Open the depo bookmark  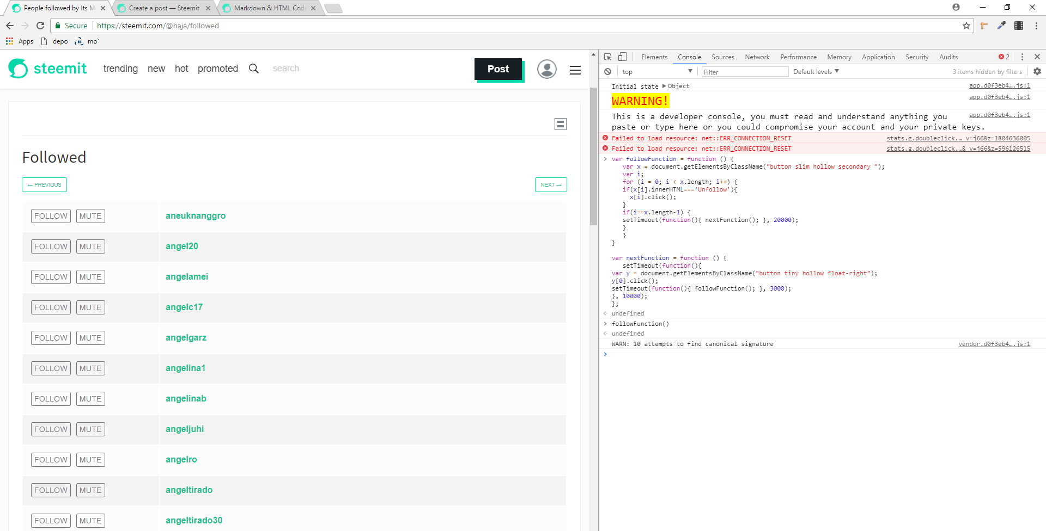54,41
